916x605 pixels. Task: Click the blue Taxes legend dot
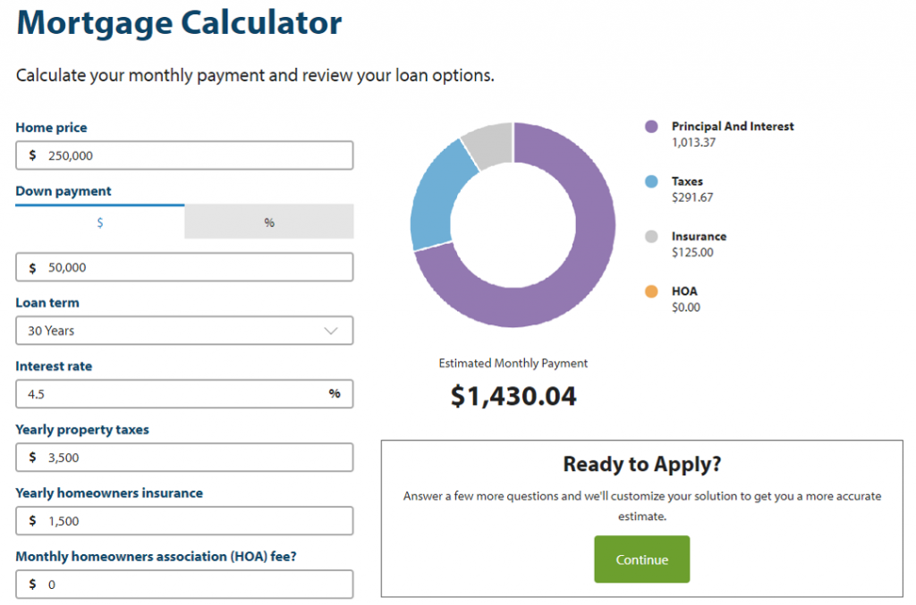click(652, 182)
